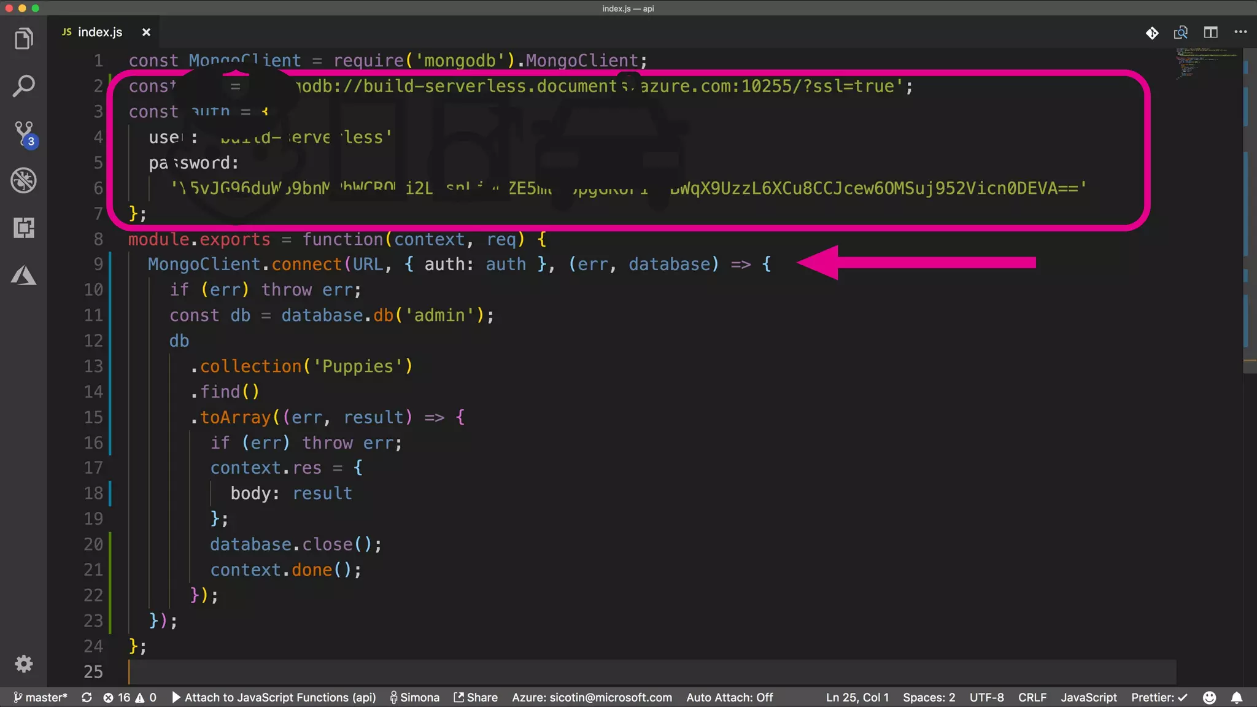Image resolution: width=1257 pixels, height=707 pixels.
Task: Click the split editor icon
Action: tap(1210, 33)
